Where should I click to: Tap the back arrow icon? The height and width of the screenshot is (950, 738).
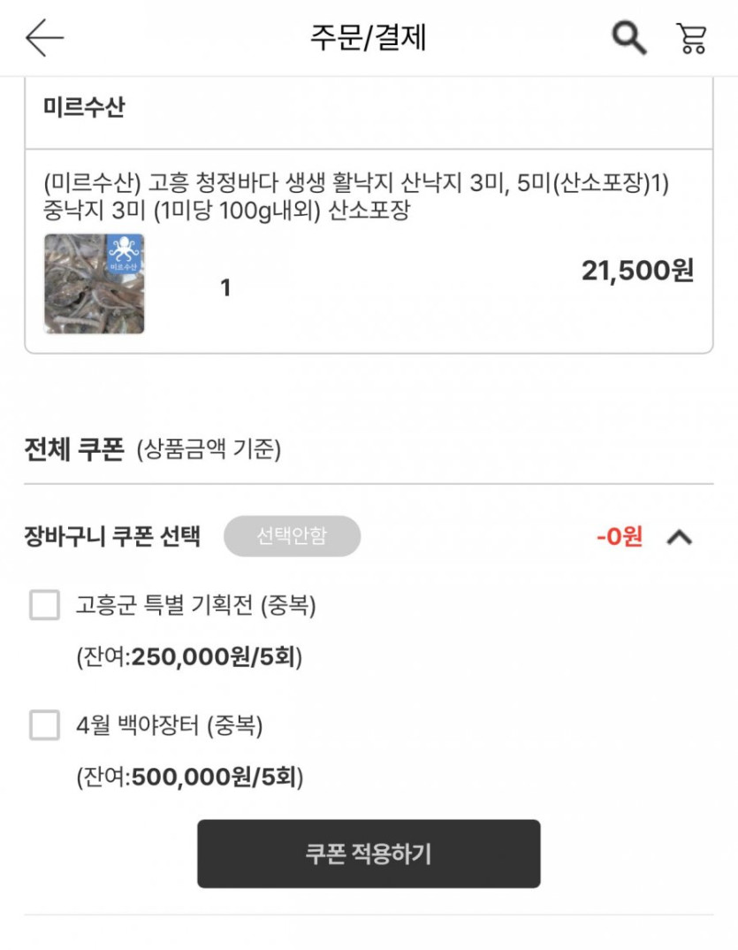pyautogui.click(x=44, y=38)
